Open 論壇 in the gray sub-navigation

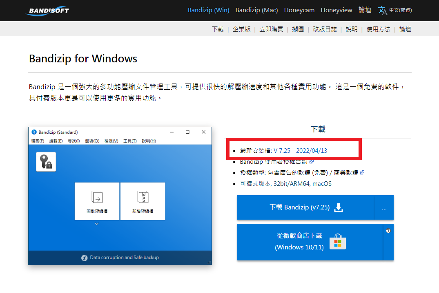coord(405,29)
